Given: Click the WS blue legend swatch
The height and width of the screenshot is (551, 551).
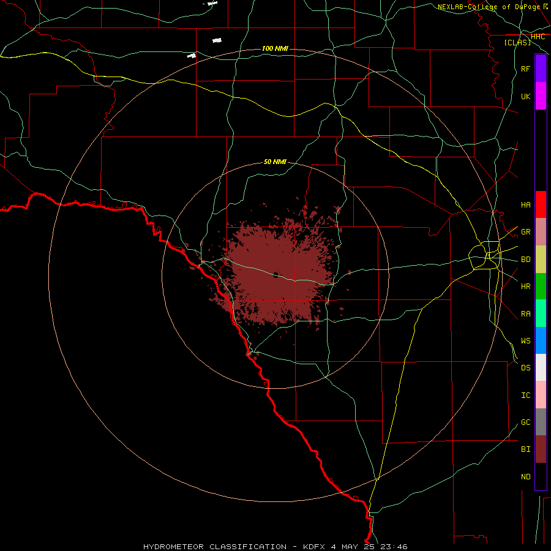Looking at the screenshot, I should [541, 340].
